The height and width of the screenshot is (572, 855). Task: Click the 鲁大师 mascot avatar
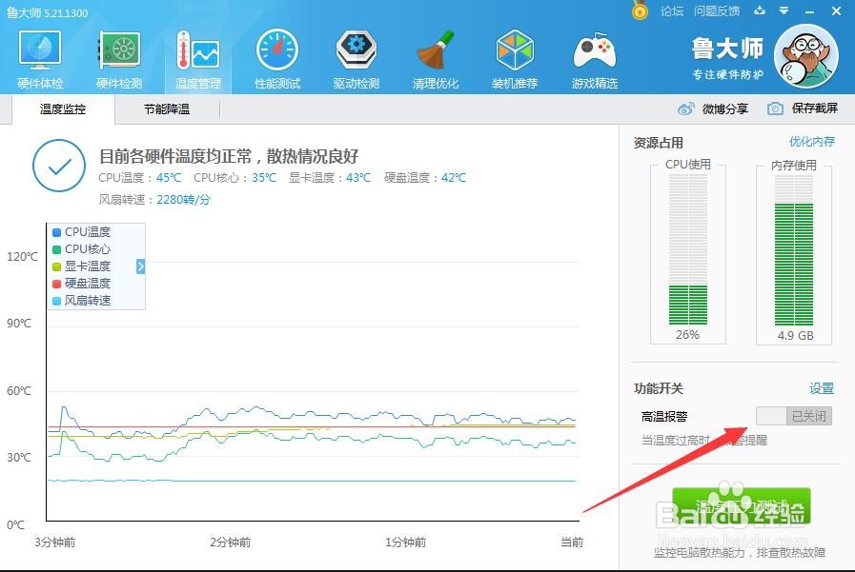[x=806, y=56]
